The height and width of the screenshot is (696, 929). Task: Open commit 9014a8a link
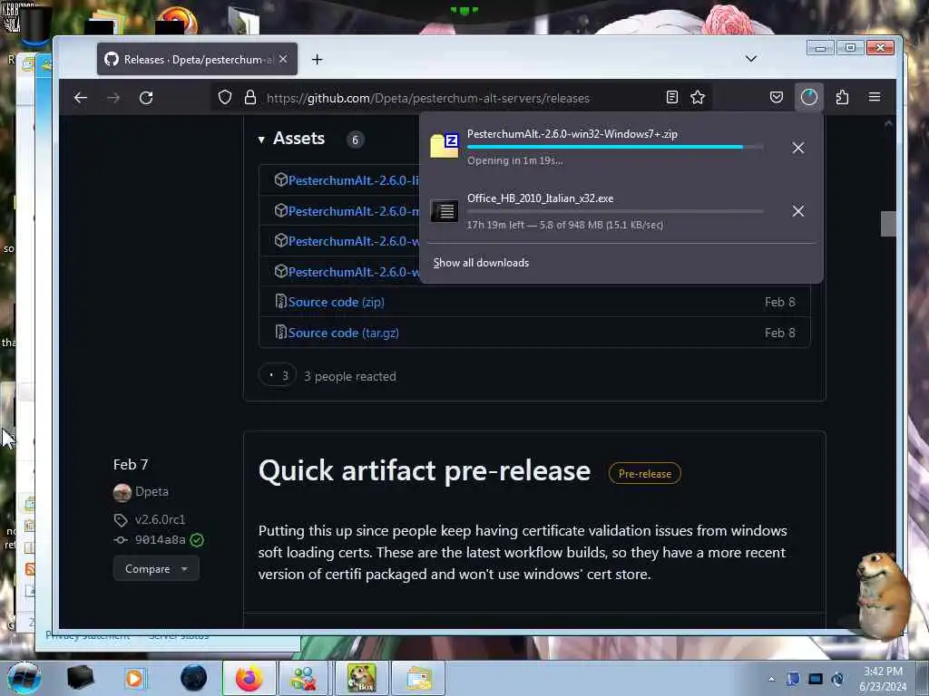(x=160, y=540)
